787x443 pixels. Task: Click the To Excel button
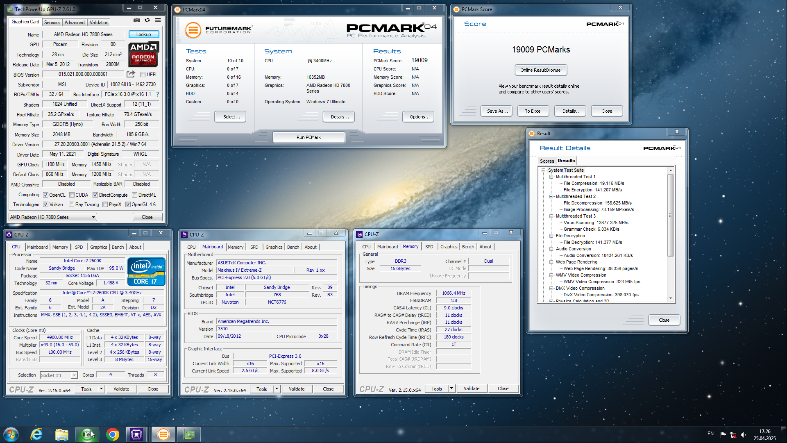coord(533,111)
